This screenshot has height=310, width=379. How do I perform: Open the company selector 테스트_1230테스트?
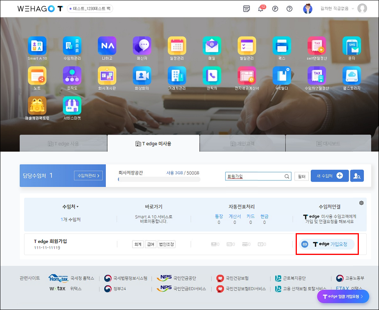[x=90, y=9]
